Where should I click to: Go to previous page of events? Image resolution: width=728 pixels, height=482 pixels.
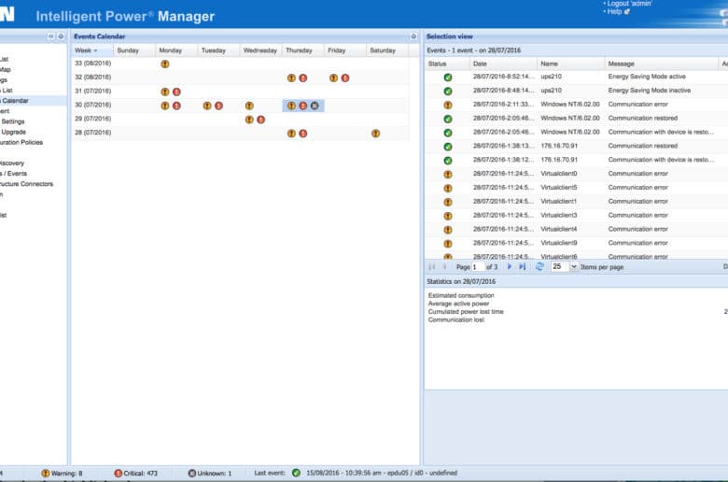pyautogui.click(x=445, y=267)
